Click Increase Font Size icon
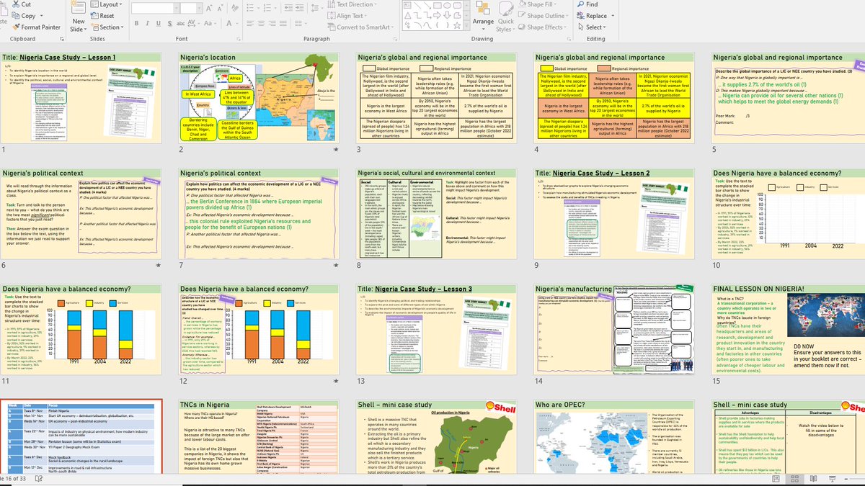Viewport: 865px width, 486px height. 208,9
